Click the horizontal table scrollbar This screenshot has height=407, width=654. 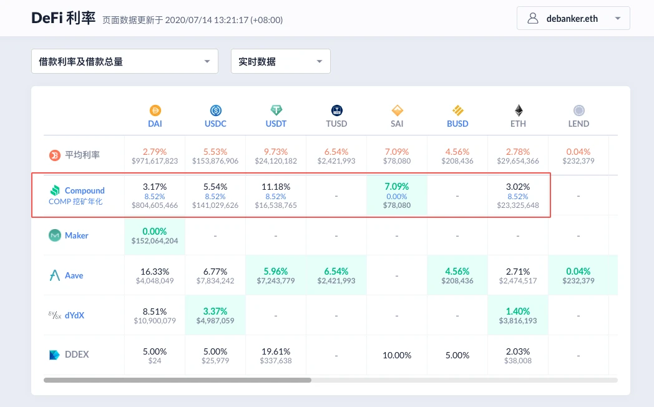(x=177, y=380)
